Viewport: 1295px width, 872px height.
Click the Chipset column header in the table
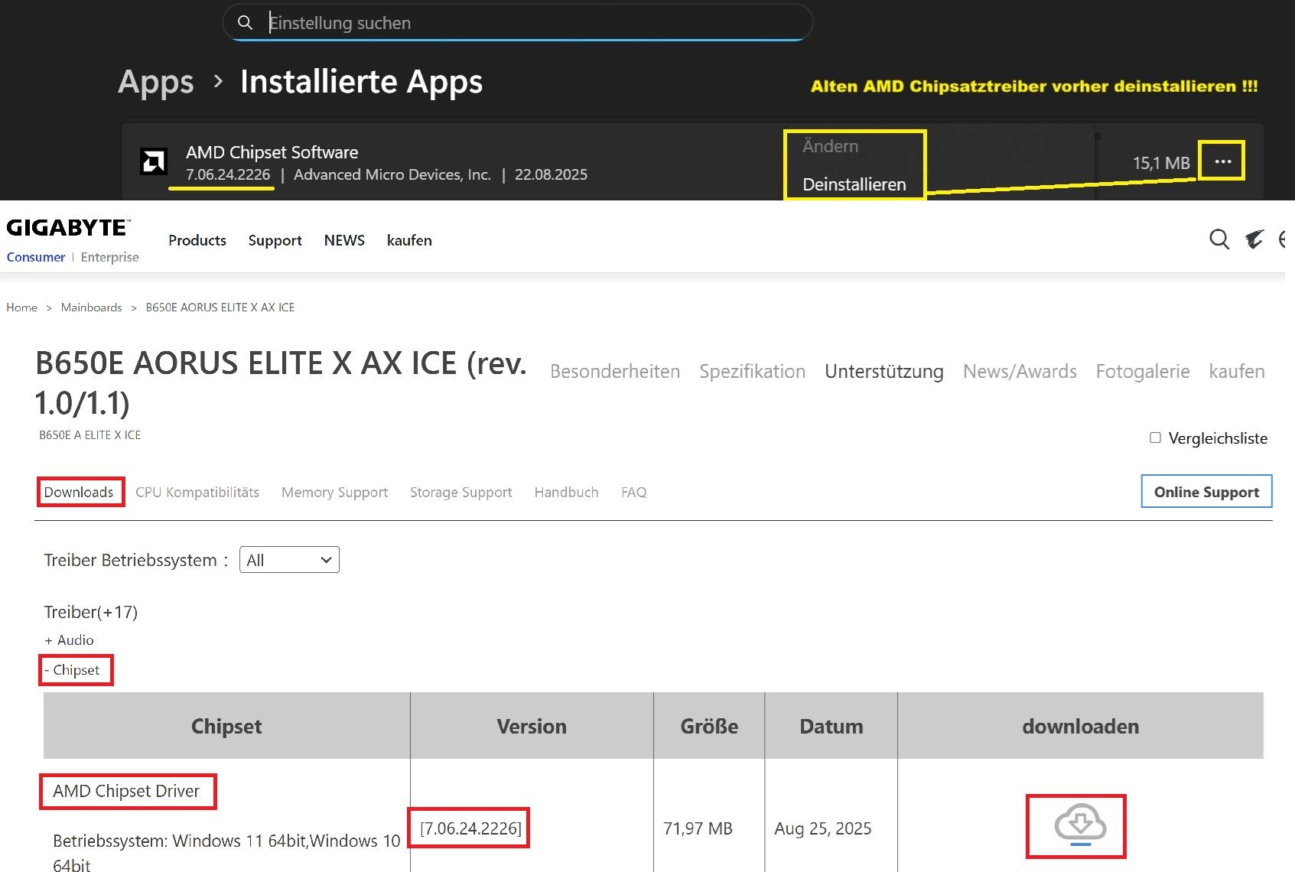pos(226,726)
